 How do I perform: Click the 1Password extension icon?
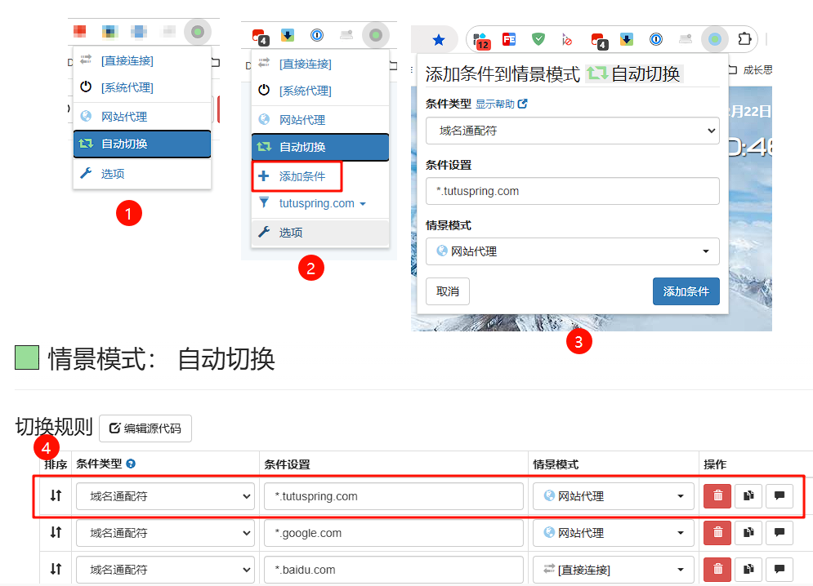click(654, 38)
